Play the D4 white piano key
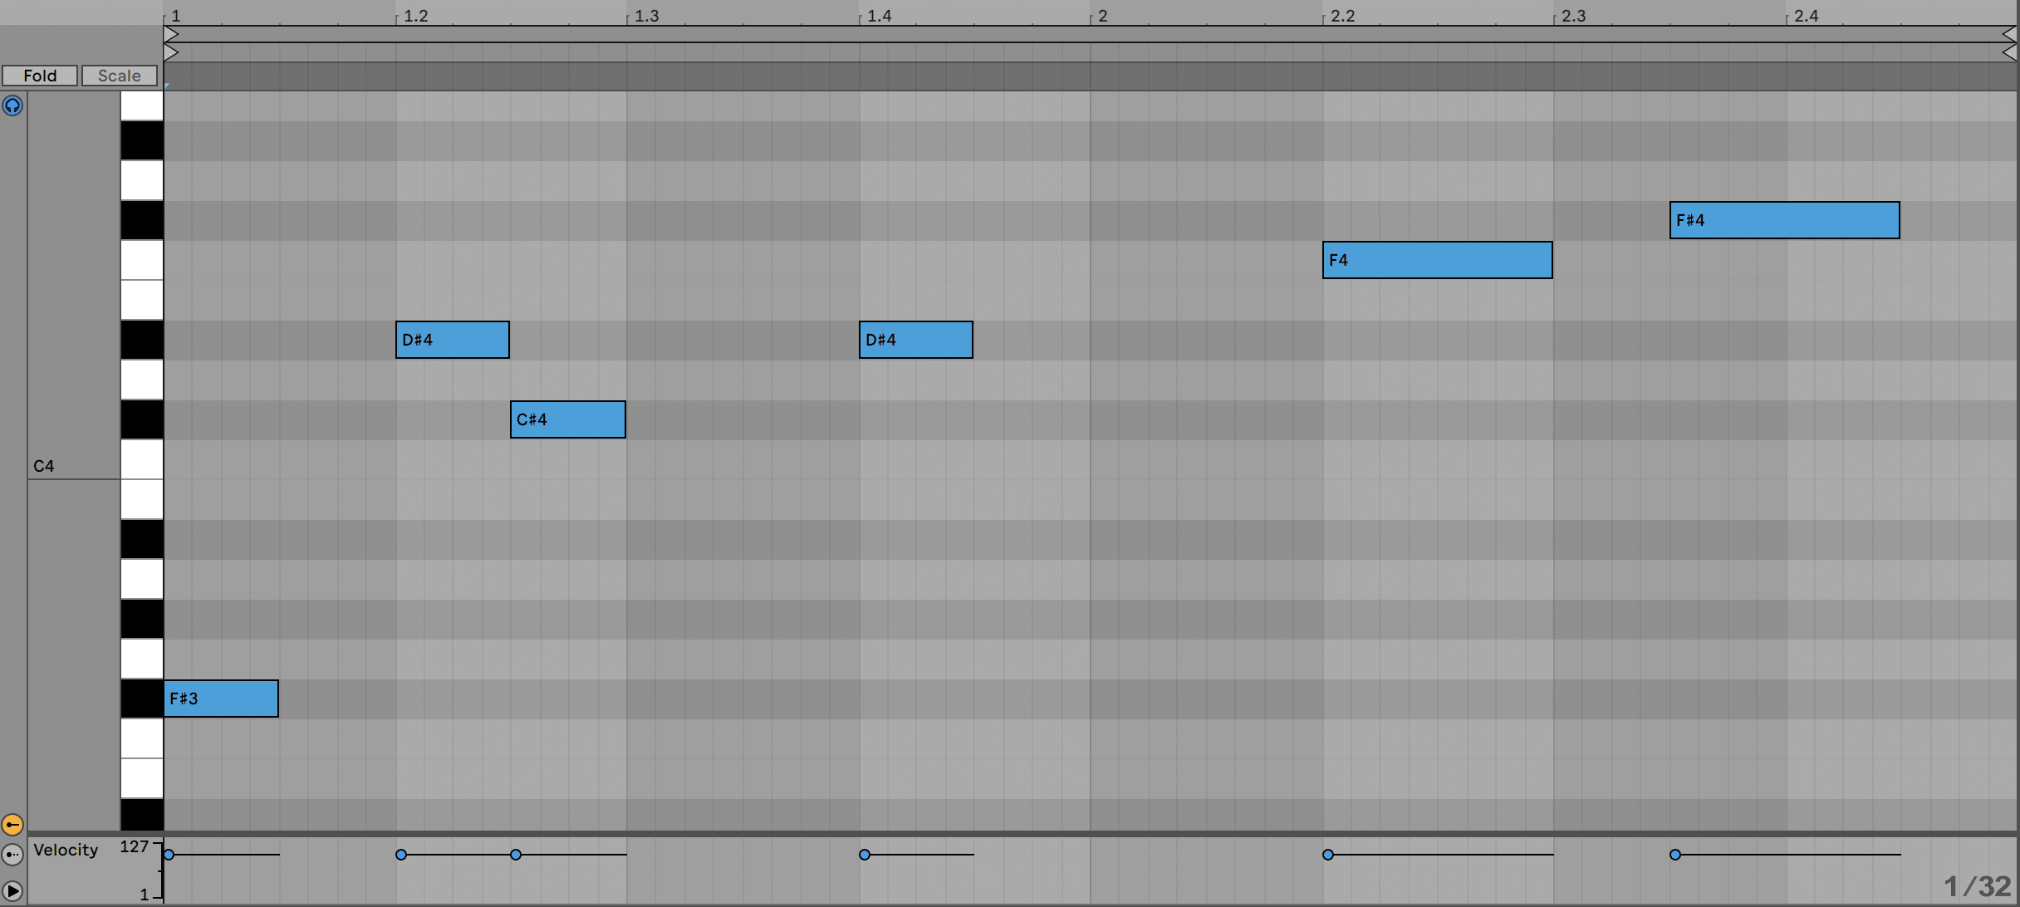The image size is (2020, 907). pos(142,380)
